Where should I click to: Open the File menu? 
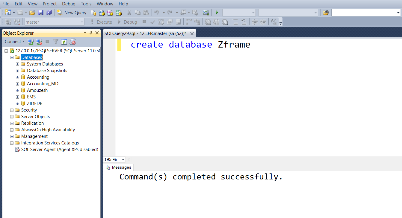point(6,4)
